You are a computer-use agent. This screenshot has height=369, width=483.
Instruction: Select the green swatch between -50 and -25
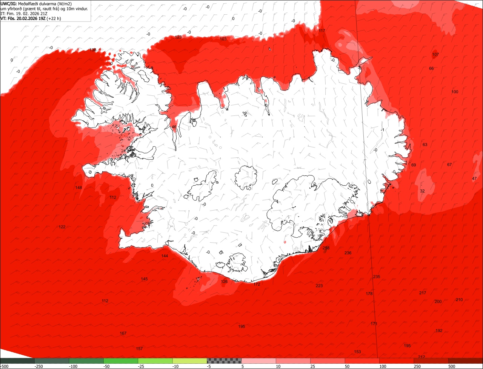click(x=121, y=361)
